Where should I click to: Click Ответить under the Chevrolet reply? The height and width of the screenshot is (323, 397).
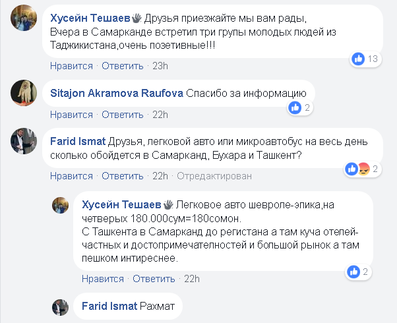154,278
